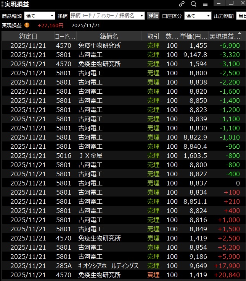The image size is (246, 281).
Task: Open the 出力期間 dropdown
Action: tap(241, 16)
